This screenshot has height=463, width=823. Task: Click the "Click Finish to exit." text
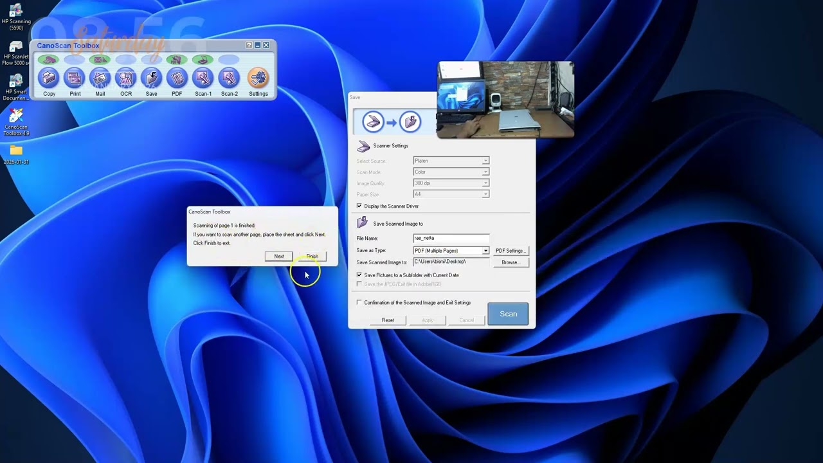click(x=212, y=243)
